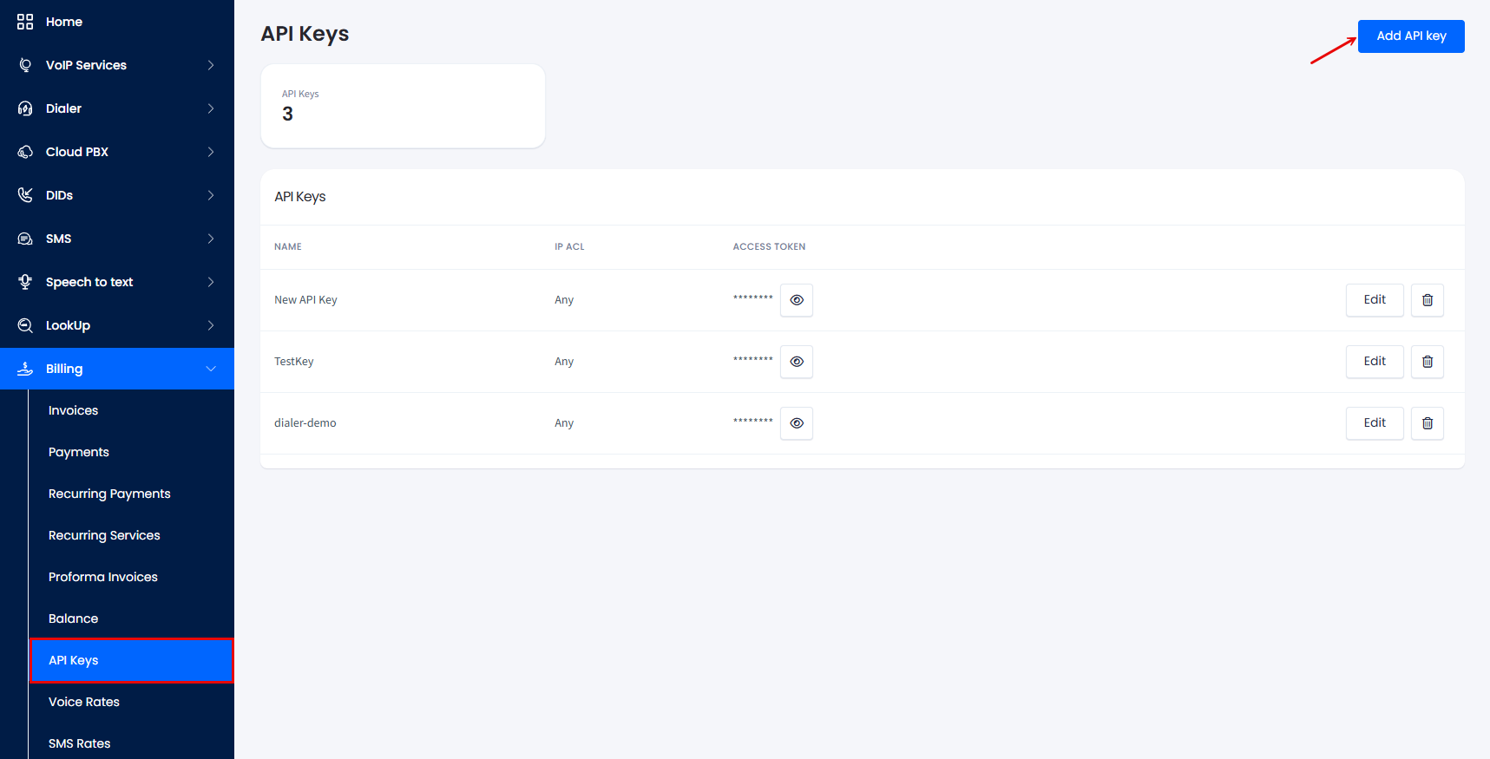Click 'Any' IP ACL for TestKey
This screenshot has height=759, width=1490.
point(564,362)
